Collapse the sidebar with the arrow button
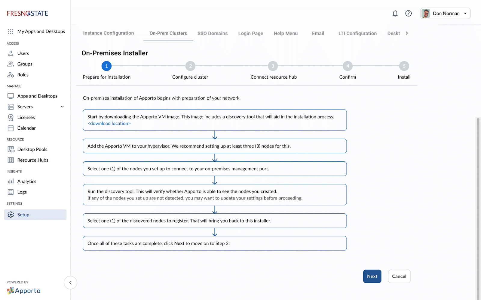481x300 pixels. tap(70, 283)
